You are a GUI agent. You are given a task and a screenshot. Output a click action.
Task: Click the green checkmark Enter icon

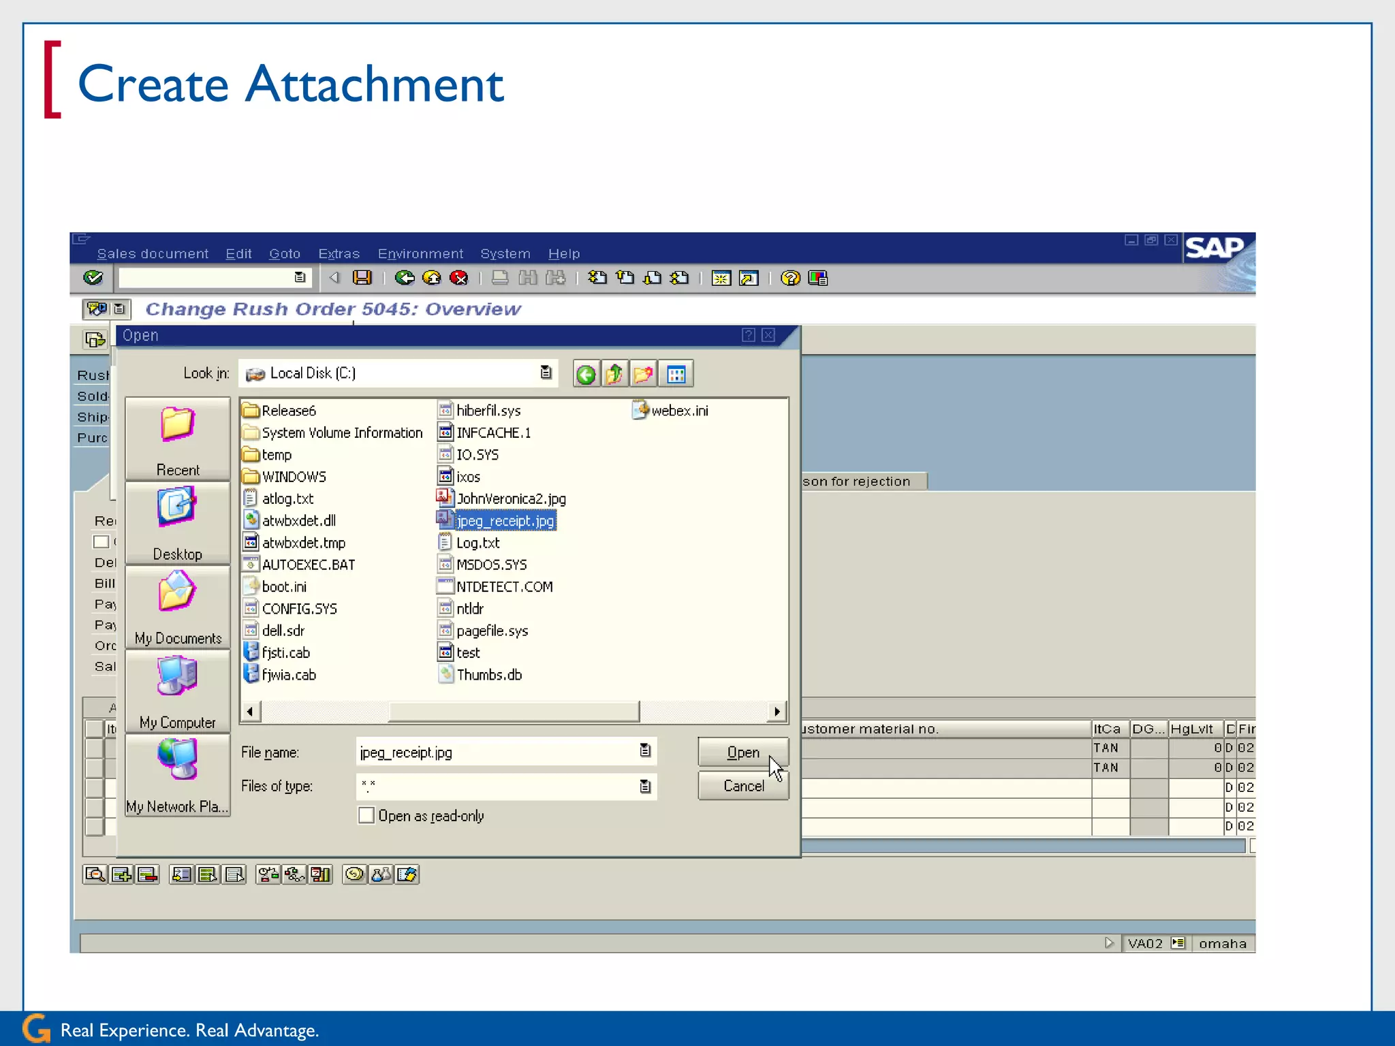[x=93, y=278]
